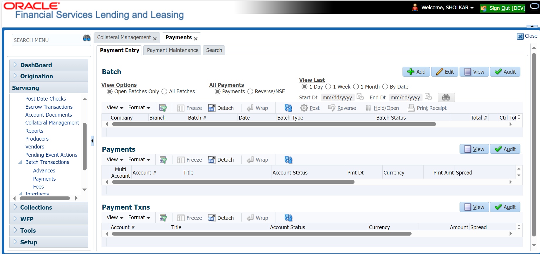Click Detach in the Payments toolbar
This screenshot has width=540, height=254.
click(x=221, y=160)
